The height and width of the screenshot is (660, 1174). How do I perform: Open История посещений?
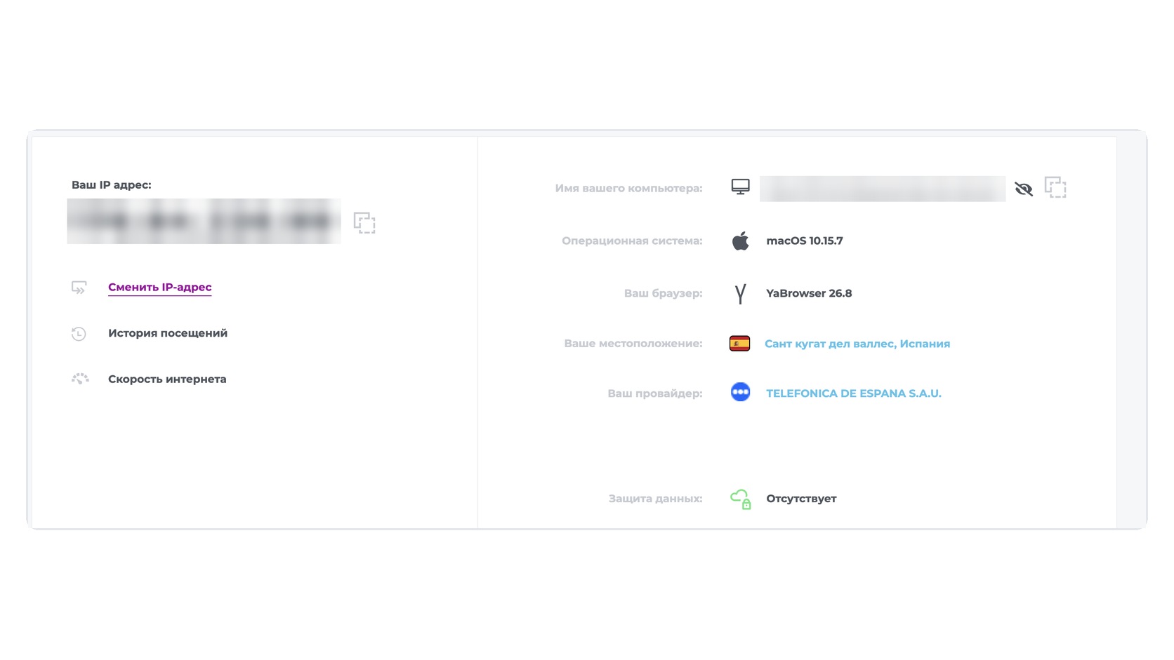(168, 333)
